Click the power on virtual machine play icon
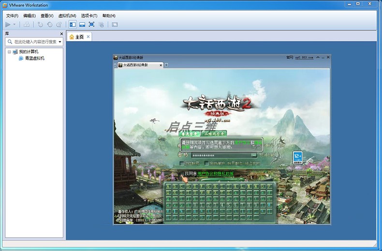The image size is (382, 251). [x=8, y=24]
